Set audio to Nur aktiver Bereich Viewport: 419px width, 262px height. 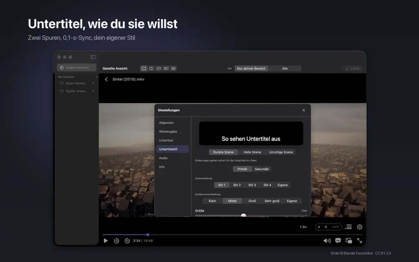tap(251, 68)
